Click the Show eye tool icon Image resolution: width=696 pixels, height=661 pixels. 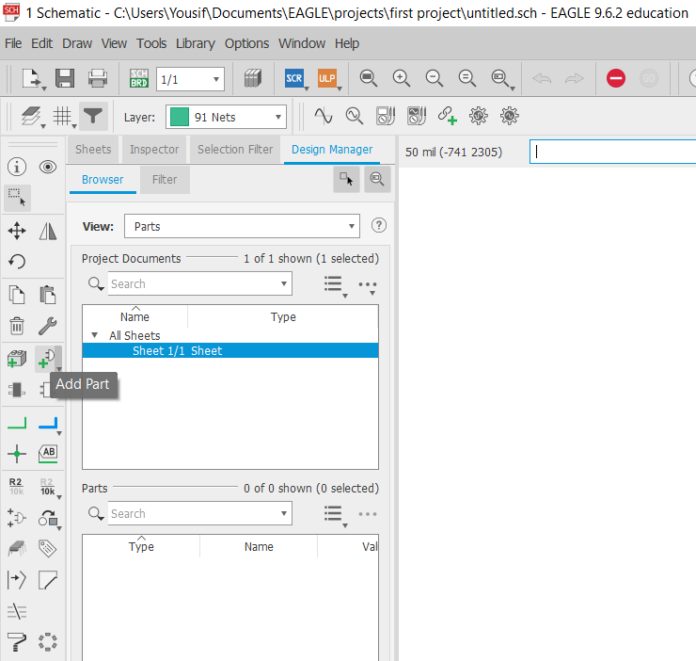(x=47, y=168)
